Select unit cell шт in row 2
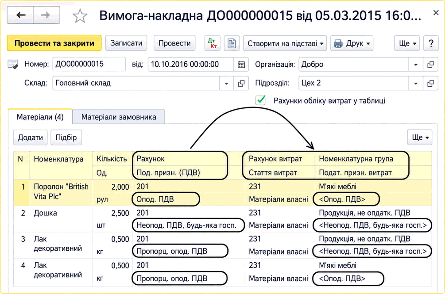The width and height of the screenshot is (445, 294). click(x=112, y=225)
